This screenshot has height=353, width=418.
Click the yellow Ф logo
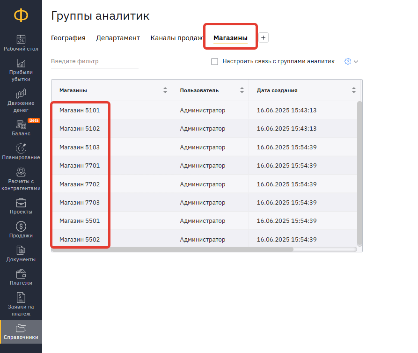pos(21,15)
